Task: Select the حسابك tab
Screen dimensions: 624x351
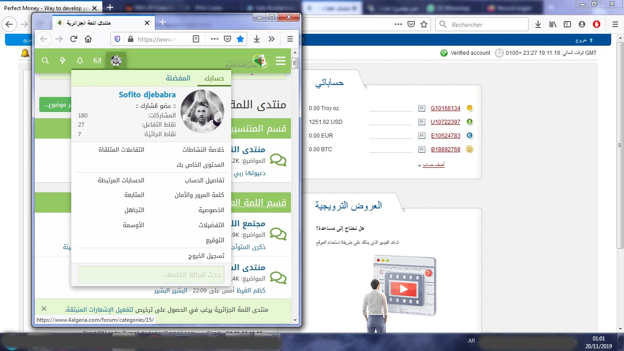Action: point(214,78)
